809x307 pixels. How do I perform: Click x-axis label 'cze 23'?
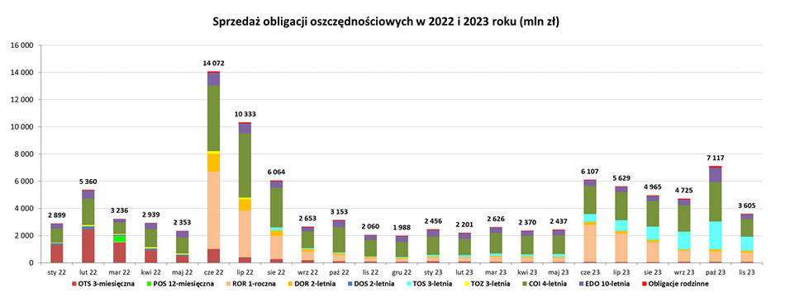591,272
